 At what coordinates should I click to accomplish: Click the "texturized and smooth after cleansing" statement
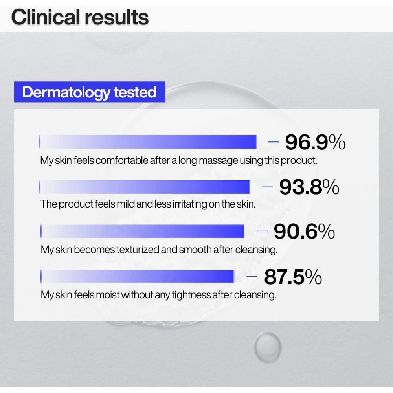159,250
